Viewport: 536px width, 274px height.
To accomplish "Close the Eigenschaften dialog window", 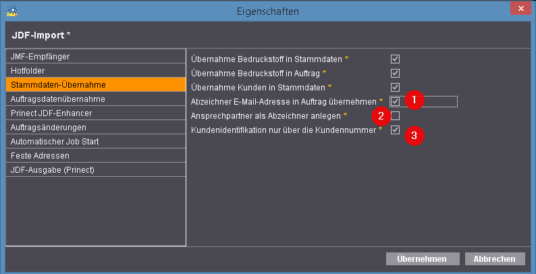I will pos(520,9).
